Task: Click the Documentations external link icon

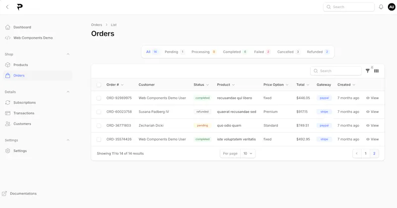Action: [x=4, y=194]
